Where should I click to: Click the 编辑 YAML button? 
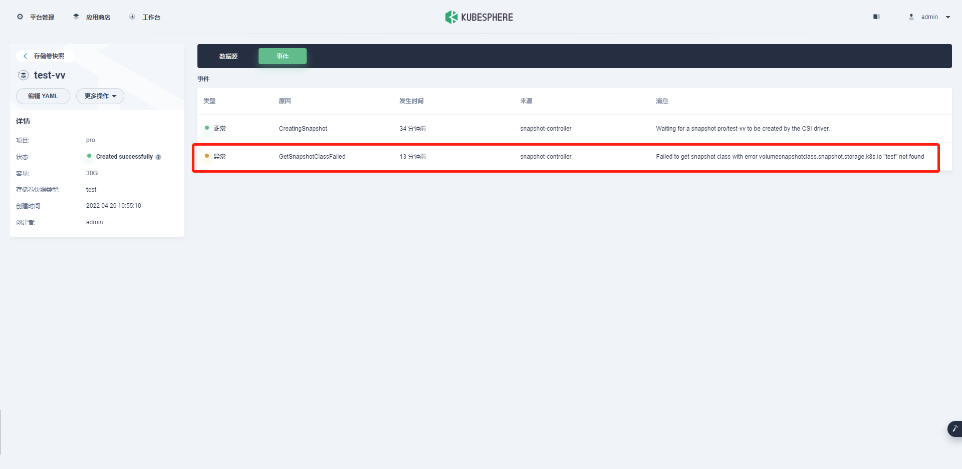(43, 96)
